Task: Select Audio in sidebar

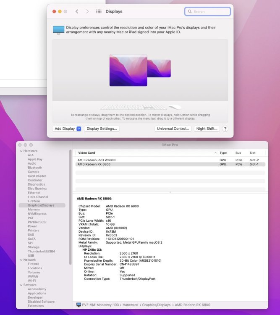Action: tap(32, 163)
